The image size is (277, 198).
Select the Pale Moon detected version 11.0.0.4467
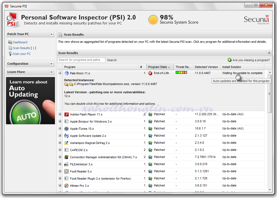pyautogui.click(x=203, y=73)
